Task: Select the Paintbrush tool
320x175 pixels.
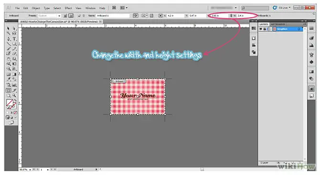Action: (9, 49)
